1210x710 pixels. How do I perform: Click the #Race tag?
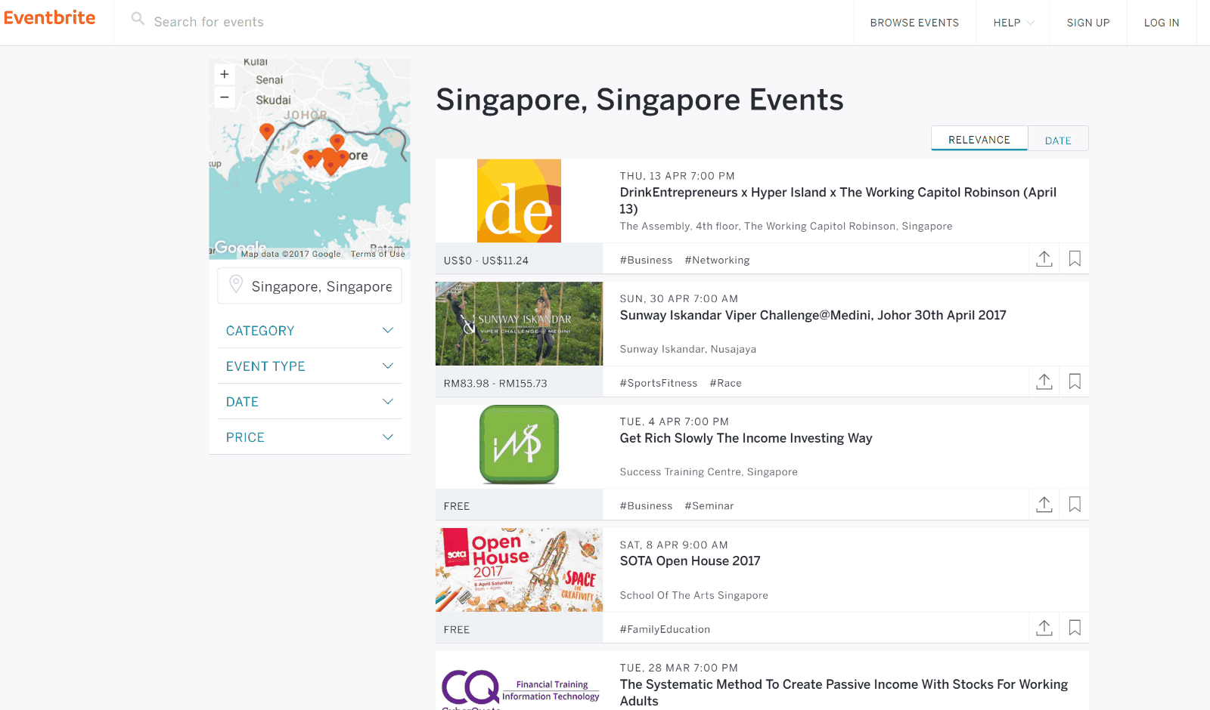click(x=726, y=384)
